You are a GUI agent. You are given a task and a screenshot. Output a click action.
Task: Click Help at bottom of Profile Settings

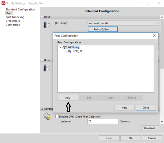click(109, 138)
